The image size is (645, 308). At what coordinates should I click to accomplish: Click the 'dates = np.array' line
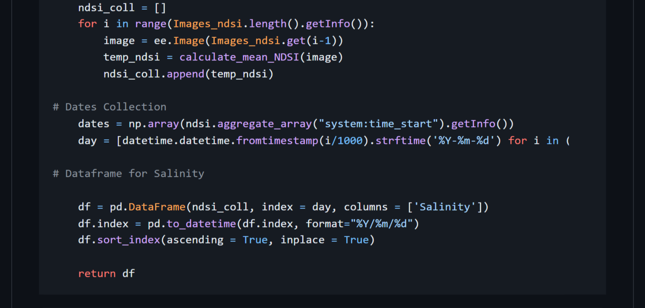point(296,124)
